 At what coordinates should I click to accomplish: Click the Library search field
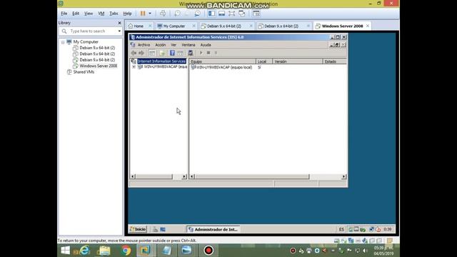91,31
